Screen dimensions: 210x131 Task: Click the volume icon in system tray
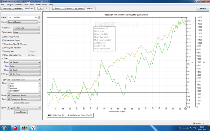point(187,128)
